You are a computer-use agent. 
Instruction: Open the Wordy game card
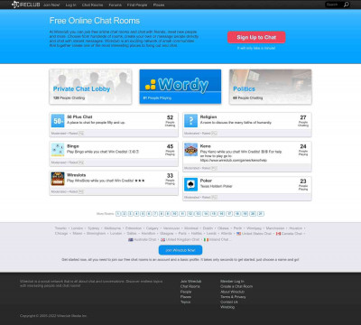(x=180, y=87)
